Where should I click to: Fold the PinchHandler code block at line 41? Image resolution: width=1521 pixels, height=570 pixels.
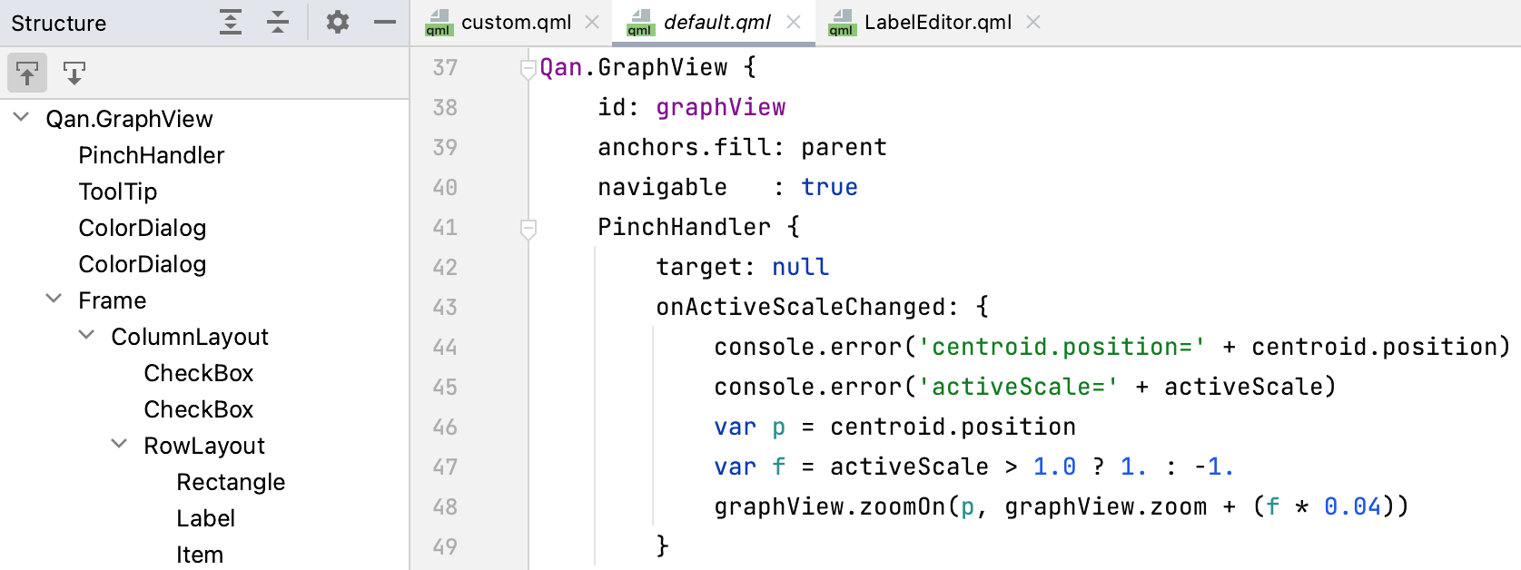pos(528,228)
